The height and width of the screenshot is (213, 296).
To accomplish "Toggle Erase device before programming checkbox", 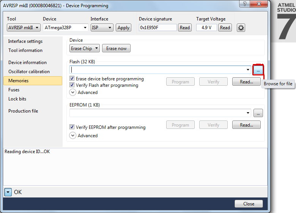I will click(x=72, y=79).
